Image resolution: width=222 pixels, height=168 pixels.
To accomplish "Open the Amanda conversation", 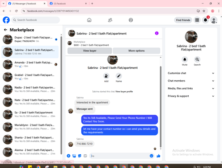I will click(x=30, y=64).
